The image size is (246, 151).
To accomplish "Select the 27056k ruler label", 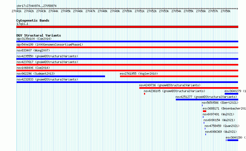I will click(x=201, y=11).
